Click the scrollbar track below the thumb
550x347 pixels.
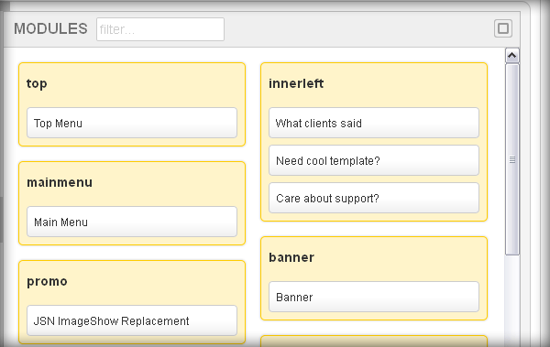(x=512, y=300)
